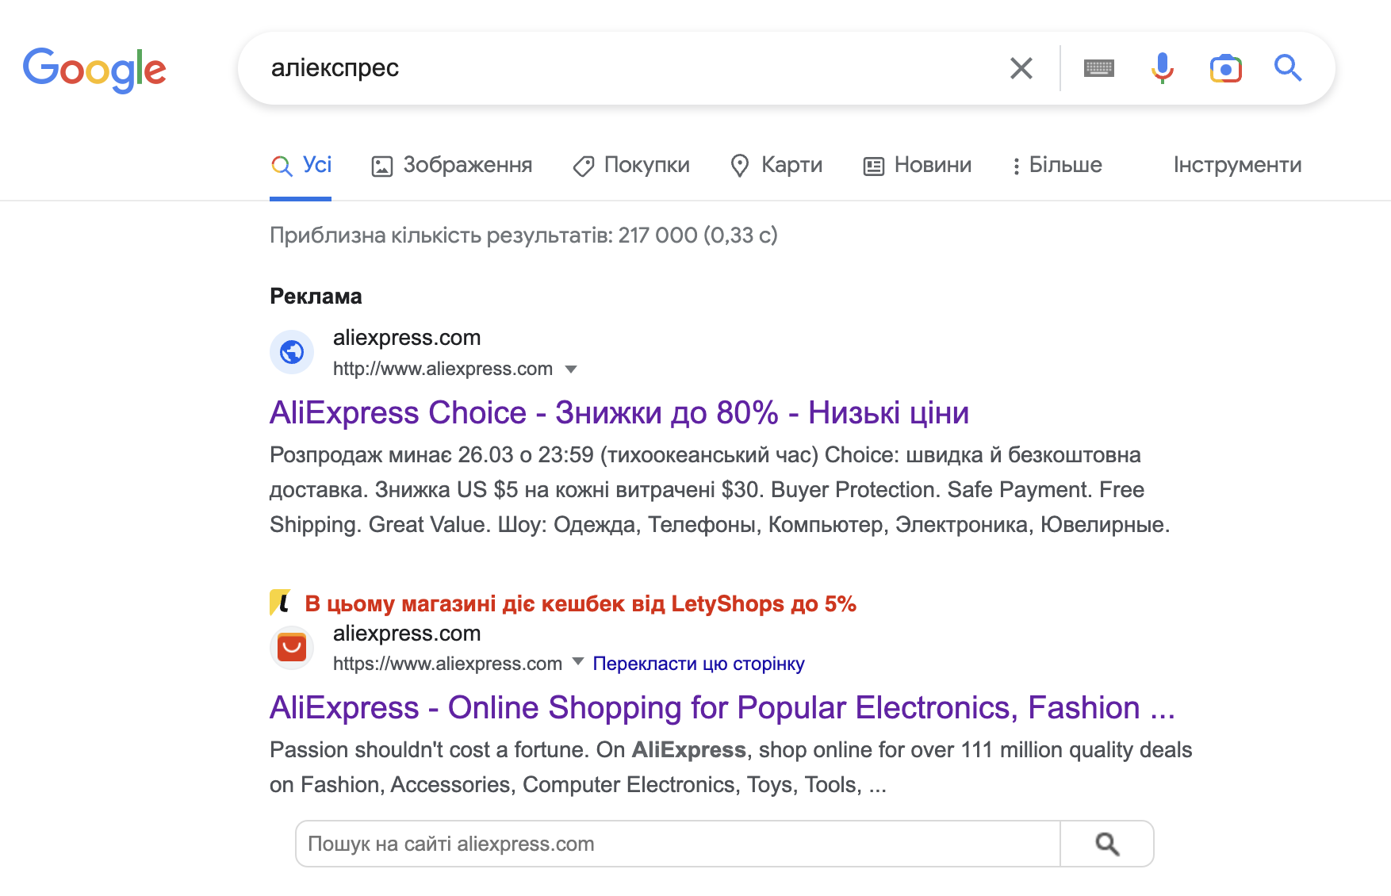Open the Карти tab
1391x896 pixels.
click(776, 165)
